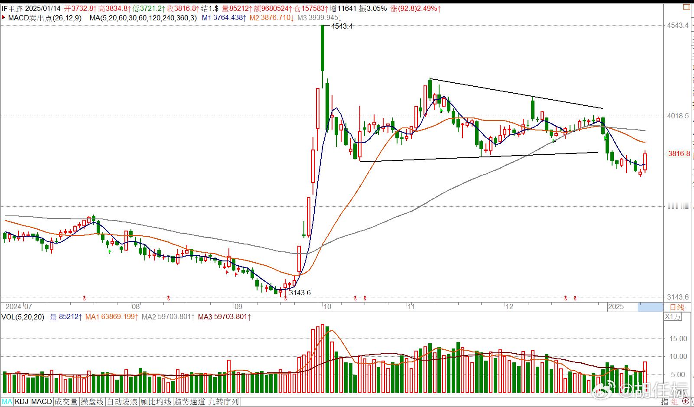
Task: Click the MA(5,20,60,...) parameters label
Action: pos(143,18)
